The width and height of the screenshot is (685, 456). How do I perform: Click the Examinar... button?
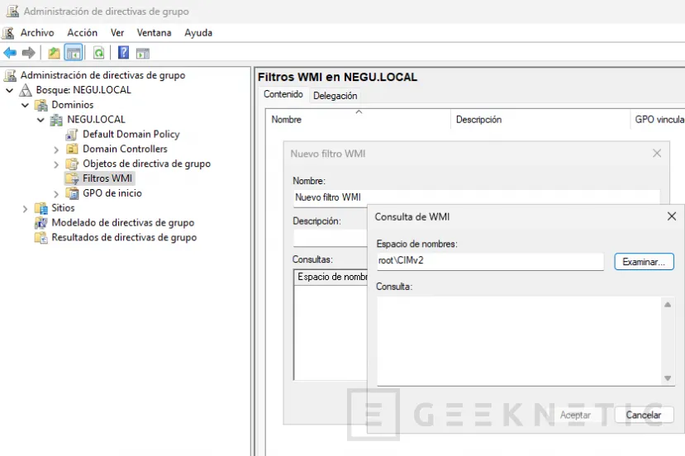pos(644,262)
